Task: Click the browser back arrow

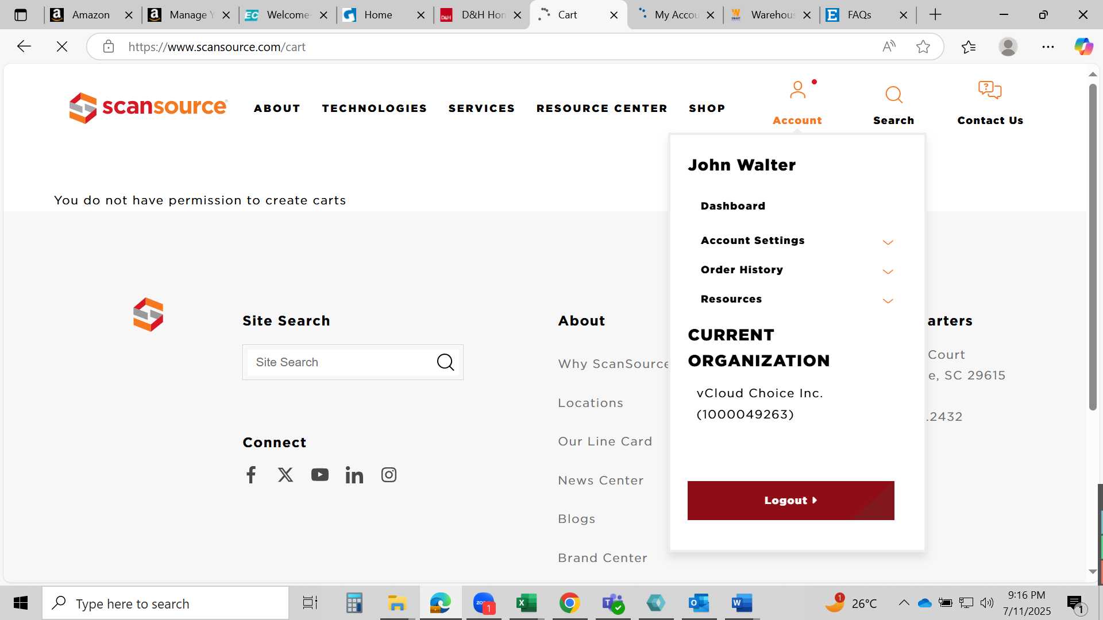Action: pos(24,46)
